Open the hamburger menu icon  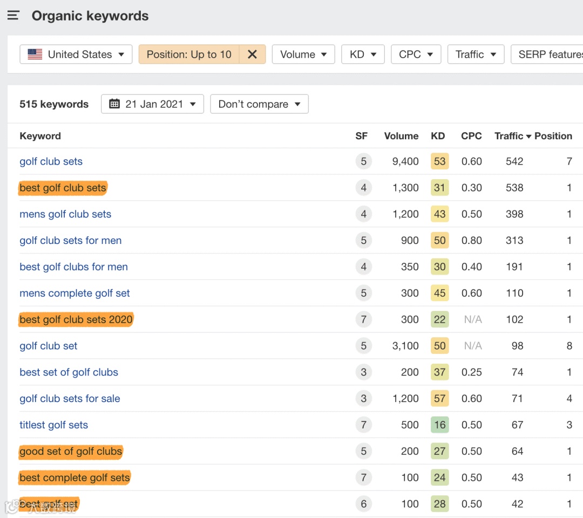pos(13,16)
